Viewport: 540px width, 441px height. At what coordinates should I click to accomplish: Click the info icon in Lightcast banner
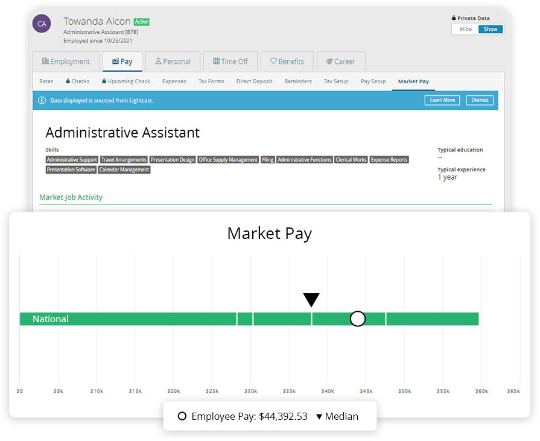[x=42, y=100]
